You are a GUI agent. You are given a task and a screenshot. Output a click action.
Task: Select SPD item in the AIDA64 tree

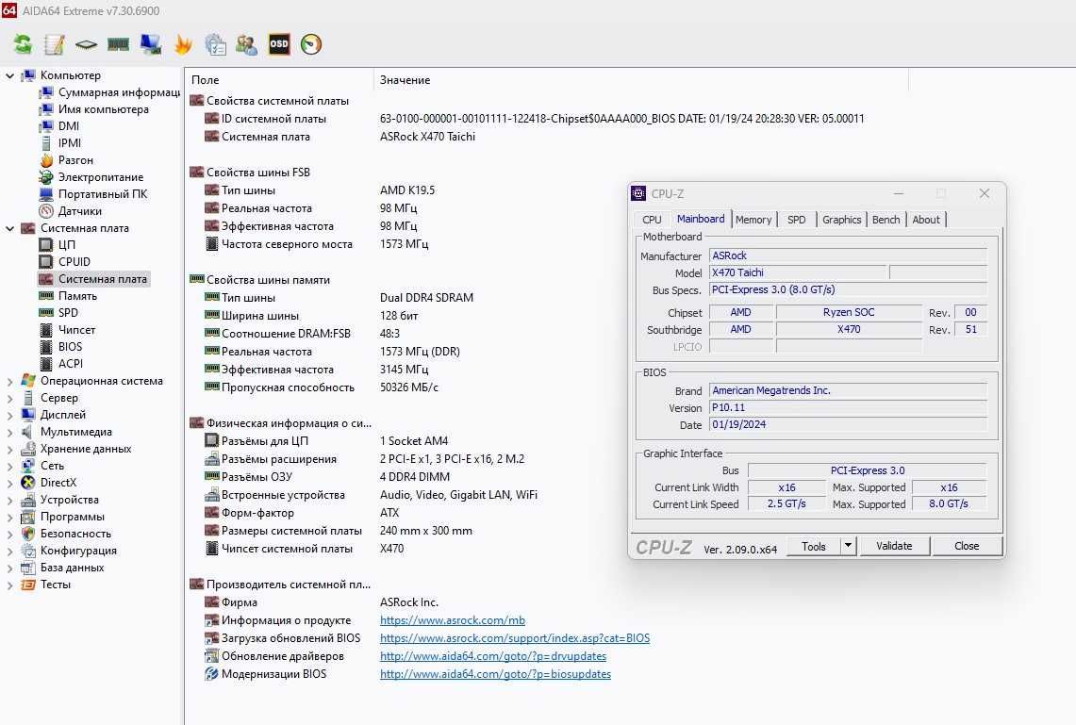pos(68,313)
